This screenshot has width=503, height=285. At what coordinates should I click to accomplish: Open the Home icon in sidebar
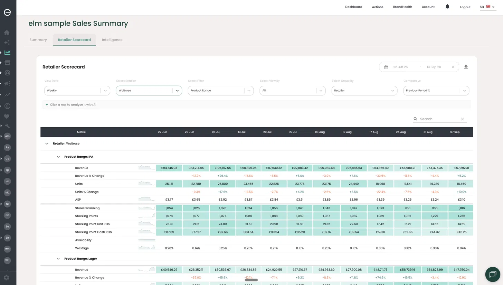coord(7,33)
